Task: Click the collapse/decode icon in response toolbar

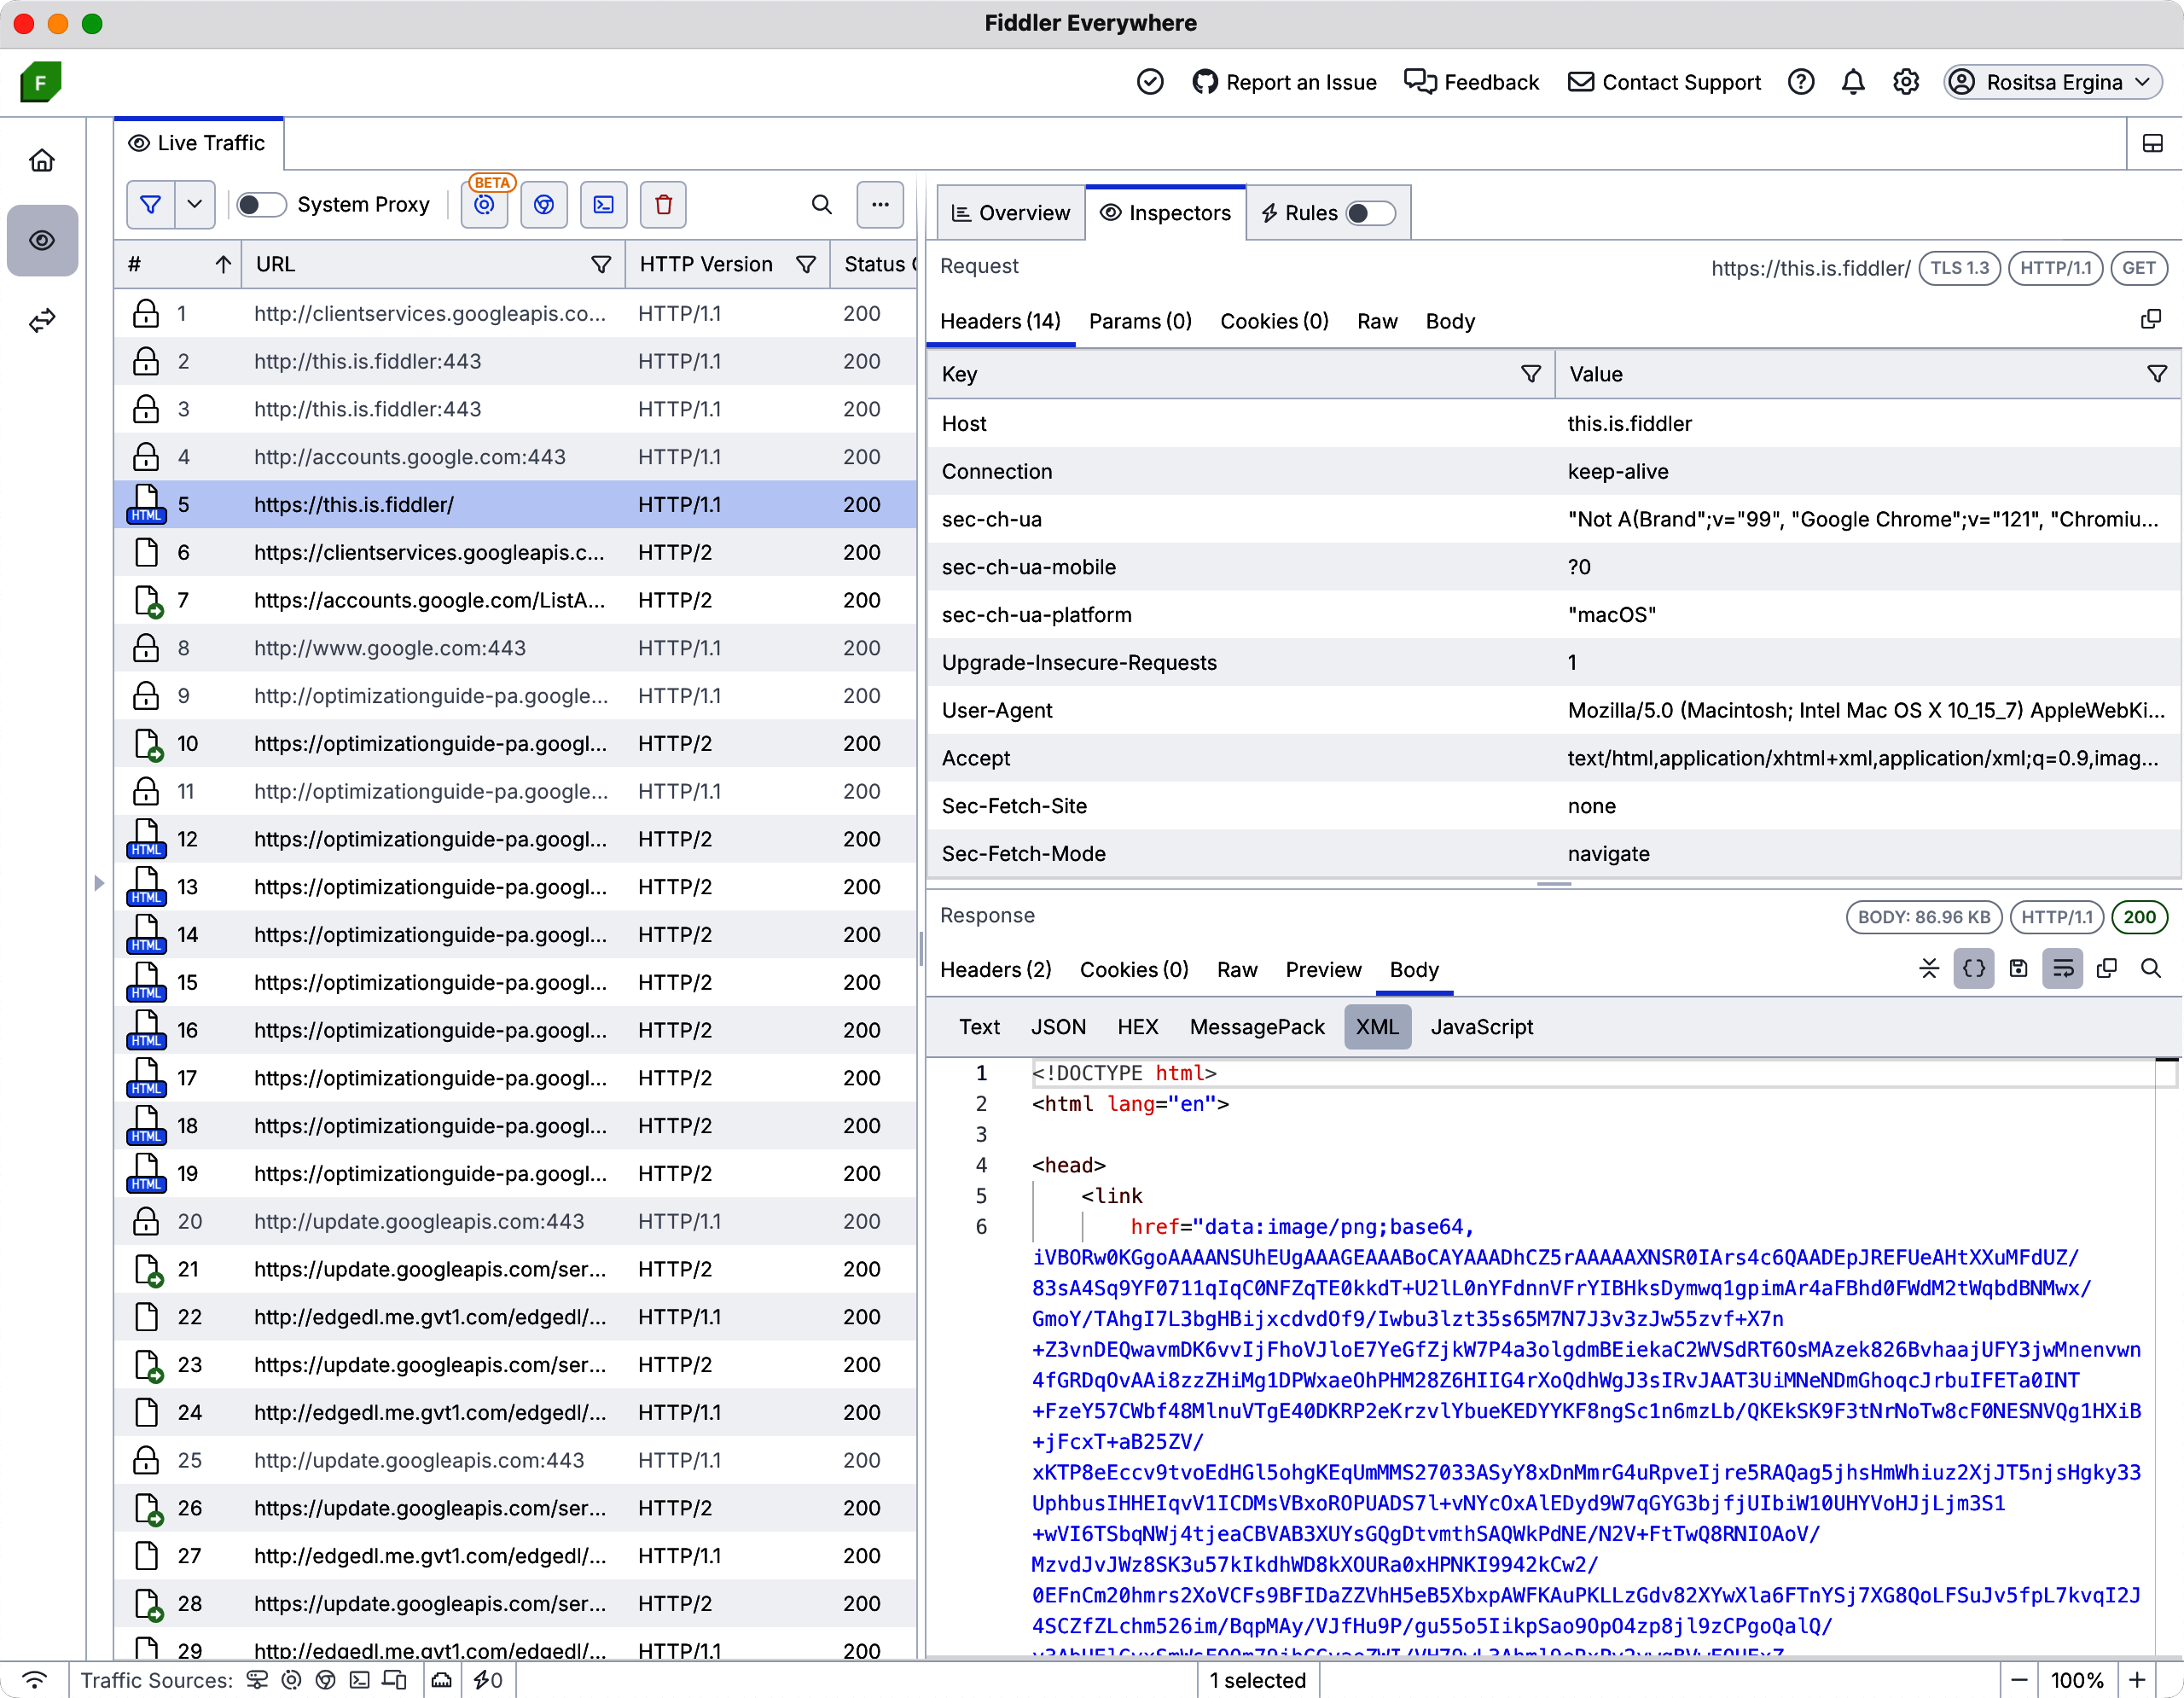Action: [1929, 969]
